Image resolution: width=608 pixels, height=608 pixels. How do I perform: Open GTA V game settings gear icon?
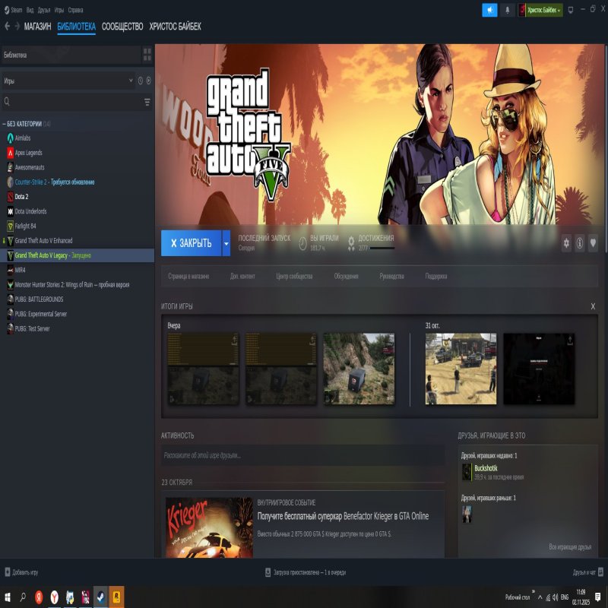pyautogui.click(x=565, y=243)
